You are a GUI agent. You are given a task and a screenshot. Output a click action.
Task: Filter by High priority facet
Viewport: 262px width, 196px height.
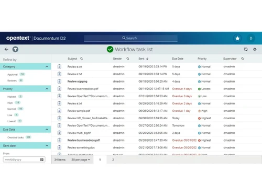pos(10,103)
